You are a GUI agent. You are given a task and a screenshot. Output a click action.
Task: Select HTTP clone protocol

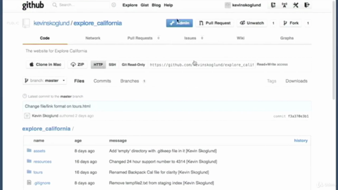[98, 64]
